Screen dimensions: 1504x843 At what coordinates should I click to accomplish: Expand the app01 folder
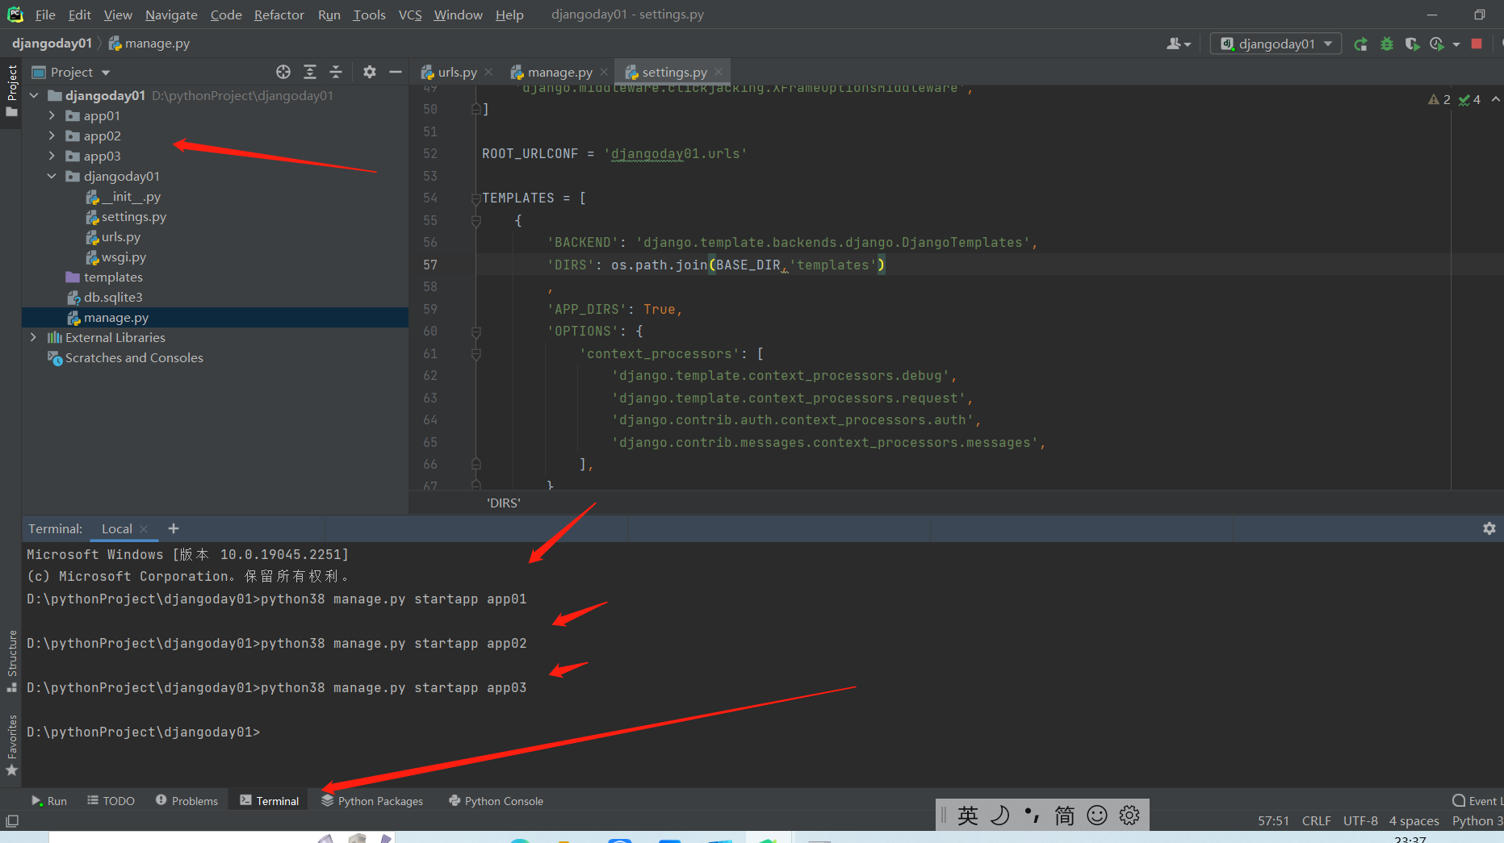point(52,116)
